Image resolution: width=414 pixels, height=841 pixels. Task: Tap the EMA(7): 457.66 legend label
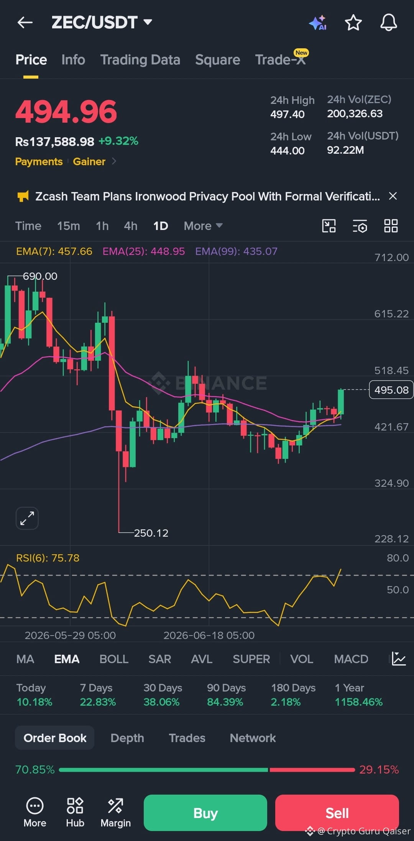pos(54,251)
